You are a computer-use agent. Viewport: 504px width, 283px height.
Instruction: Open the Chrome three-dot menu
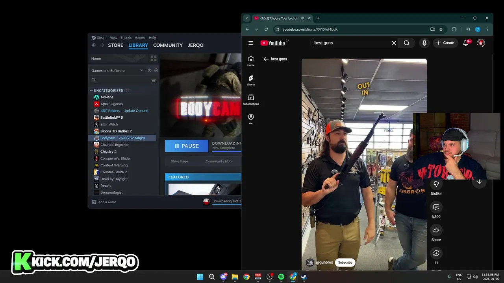(x=487, y=29)
